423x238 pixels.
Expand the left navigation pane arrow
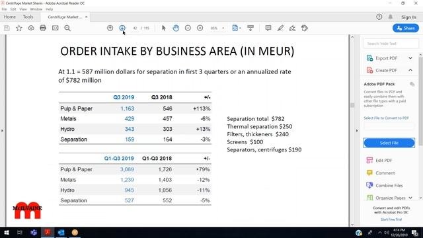tap(2, 131)
